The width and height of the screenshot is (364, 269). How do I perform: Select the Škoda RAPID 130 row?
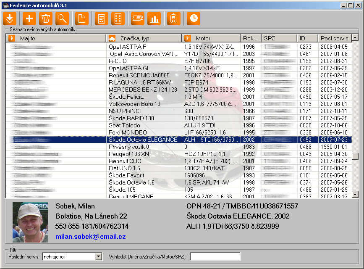coord(179,119)
